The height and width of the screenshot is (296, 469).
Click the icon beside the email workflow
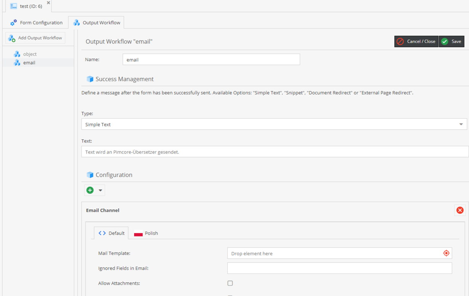[17, 63]
